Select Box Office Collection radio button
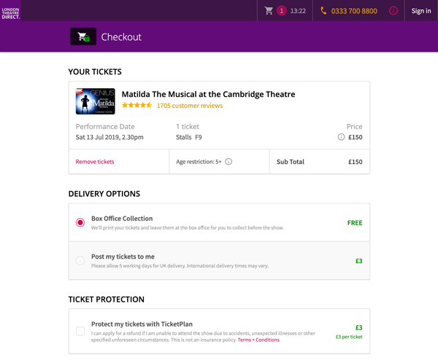Viewport: 438px width, 360px height. (80, 222)
